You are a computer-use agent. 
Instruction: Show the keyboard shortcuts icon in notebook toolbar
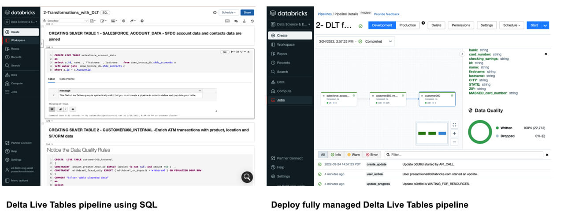pyautogui.click(x=227, y=21)
